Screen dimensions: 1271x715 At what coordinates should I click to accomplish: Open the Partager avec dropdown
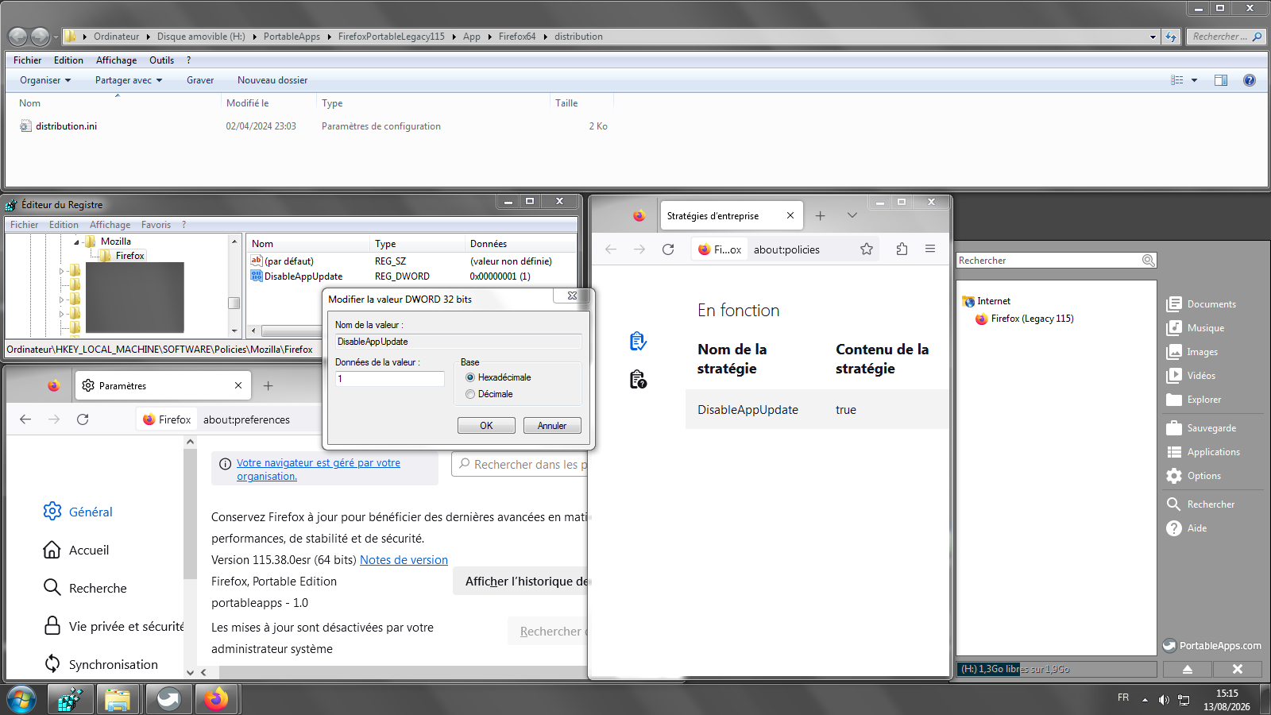click(129, 80)
